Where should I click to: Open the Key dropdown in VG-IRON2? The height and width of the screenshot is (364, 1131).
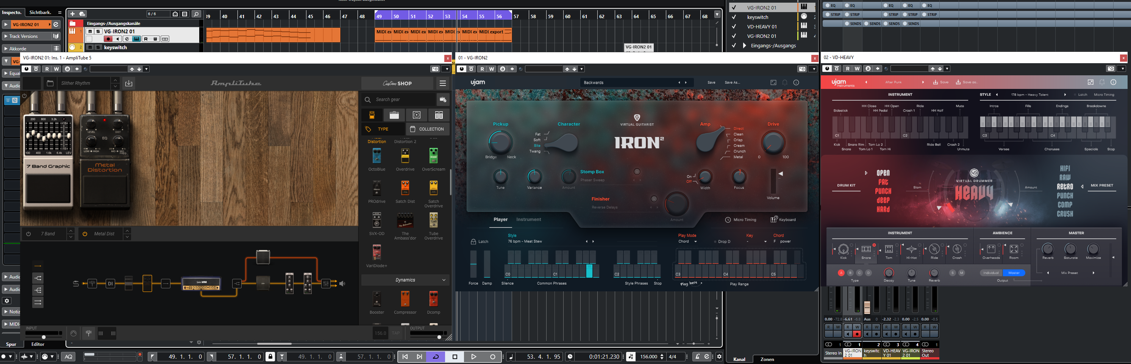756,242
